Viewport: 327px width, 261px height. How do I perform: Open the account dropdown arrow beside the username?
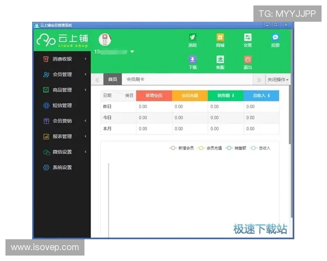(x=132, y=52)
